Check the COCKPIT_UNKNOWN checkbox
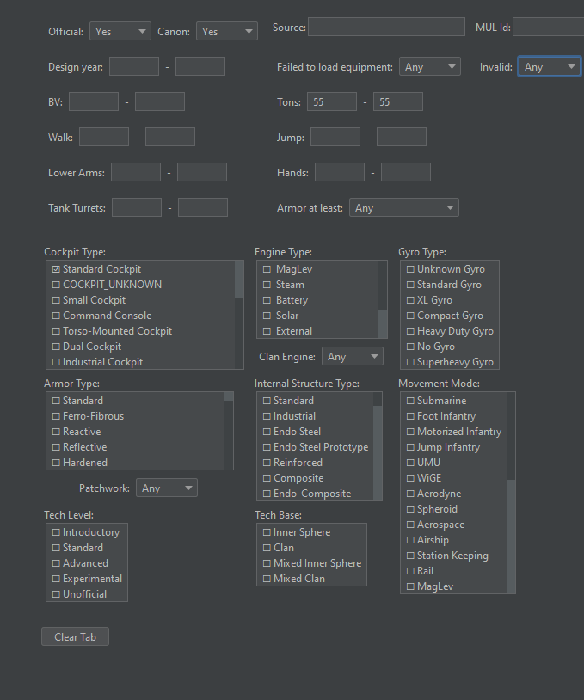The width and height of the screenshot is (584, 700). click(x=56, y=285)
